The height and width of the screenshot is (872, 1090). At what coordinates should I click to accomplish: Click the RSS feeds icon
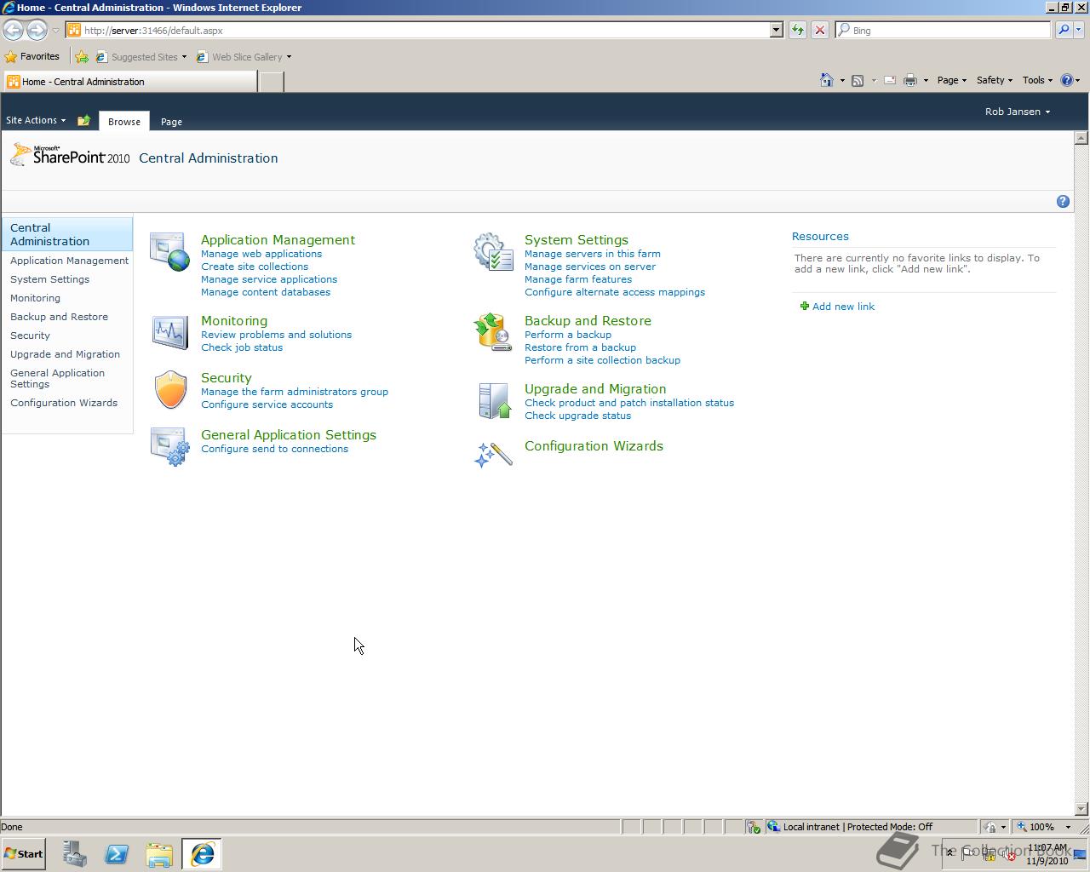858,80
